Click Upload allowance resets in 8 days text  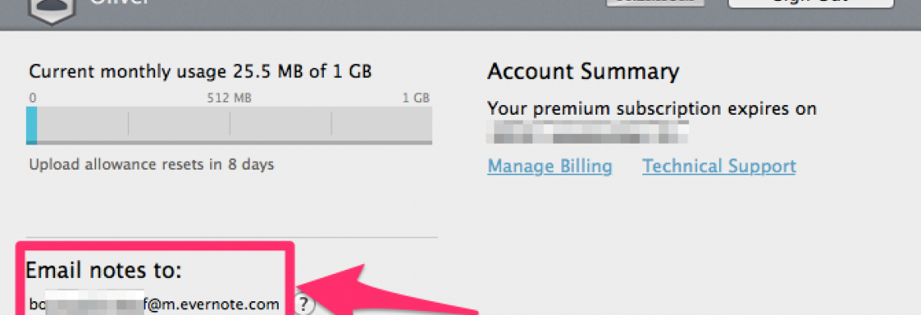click(x=152, y=164)
